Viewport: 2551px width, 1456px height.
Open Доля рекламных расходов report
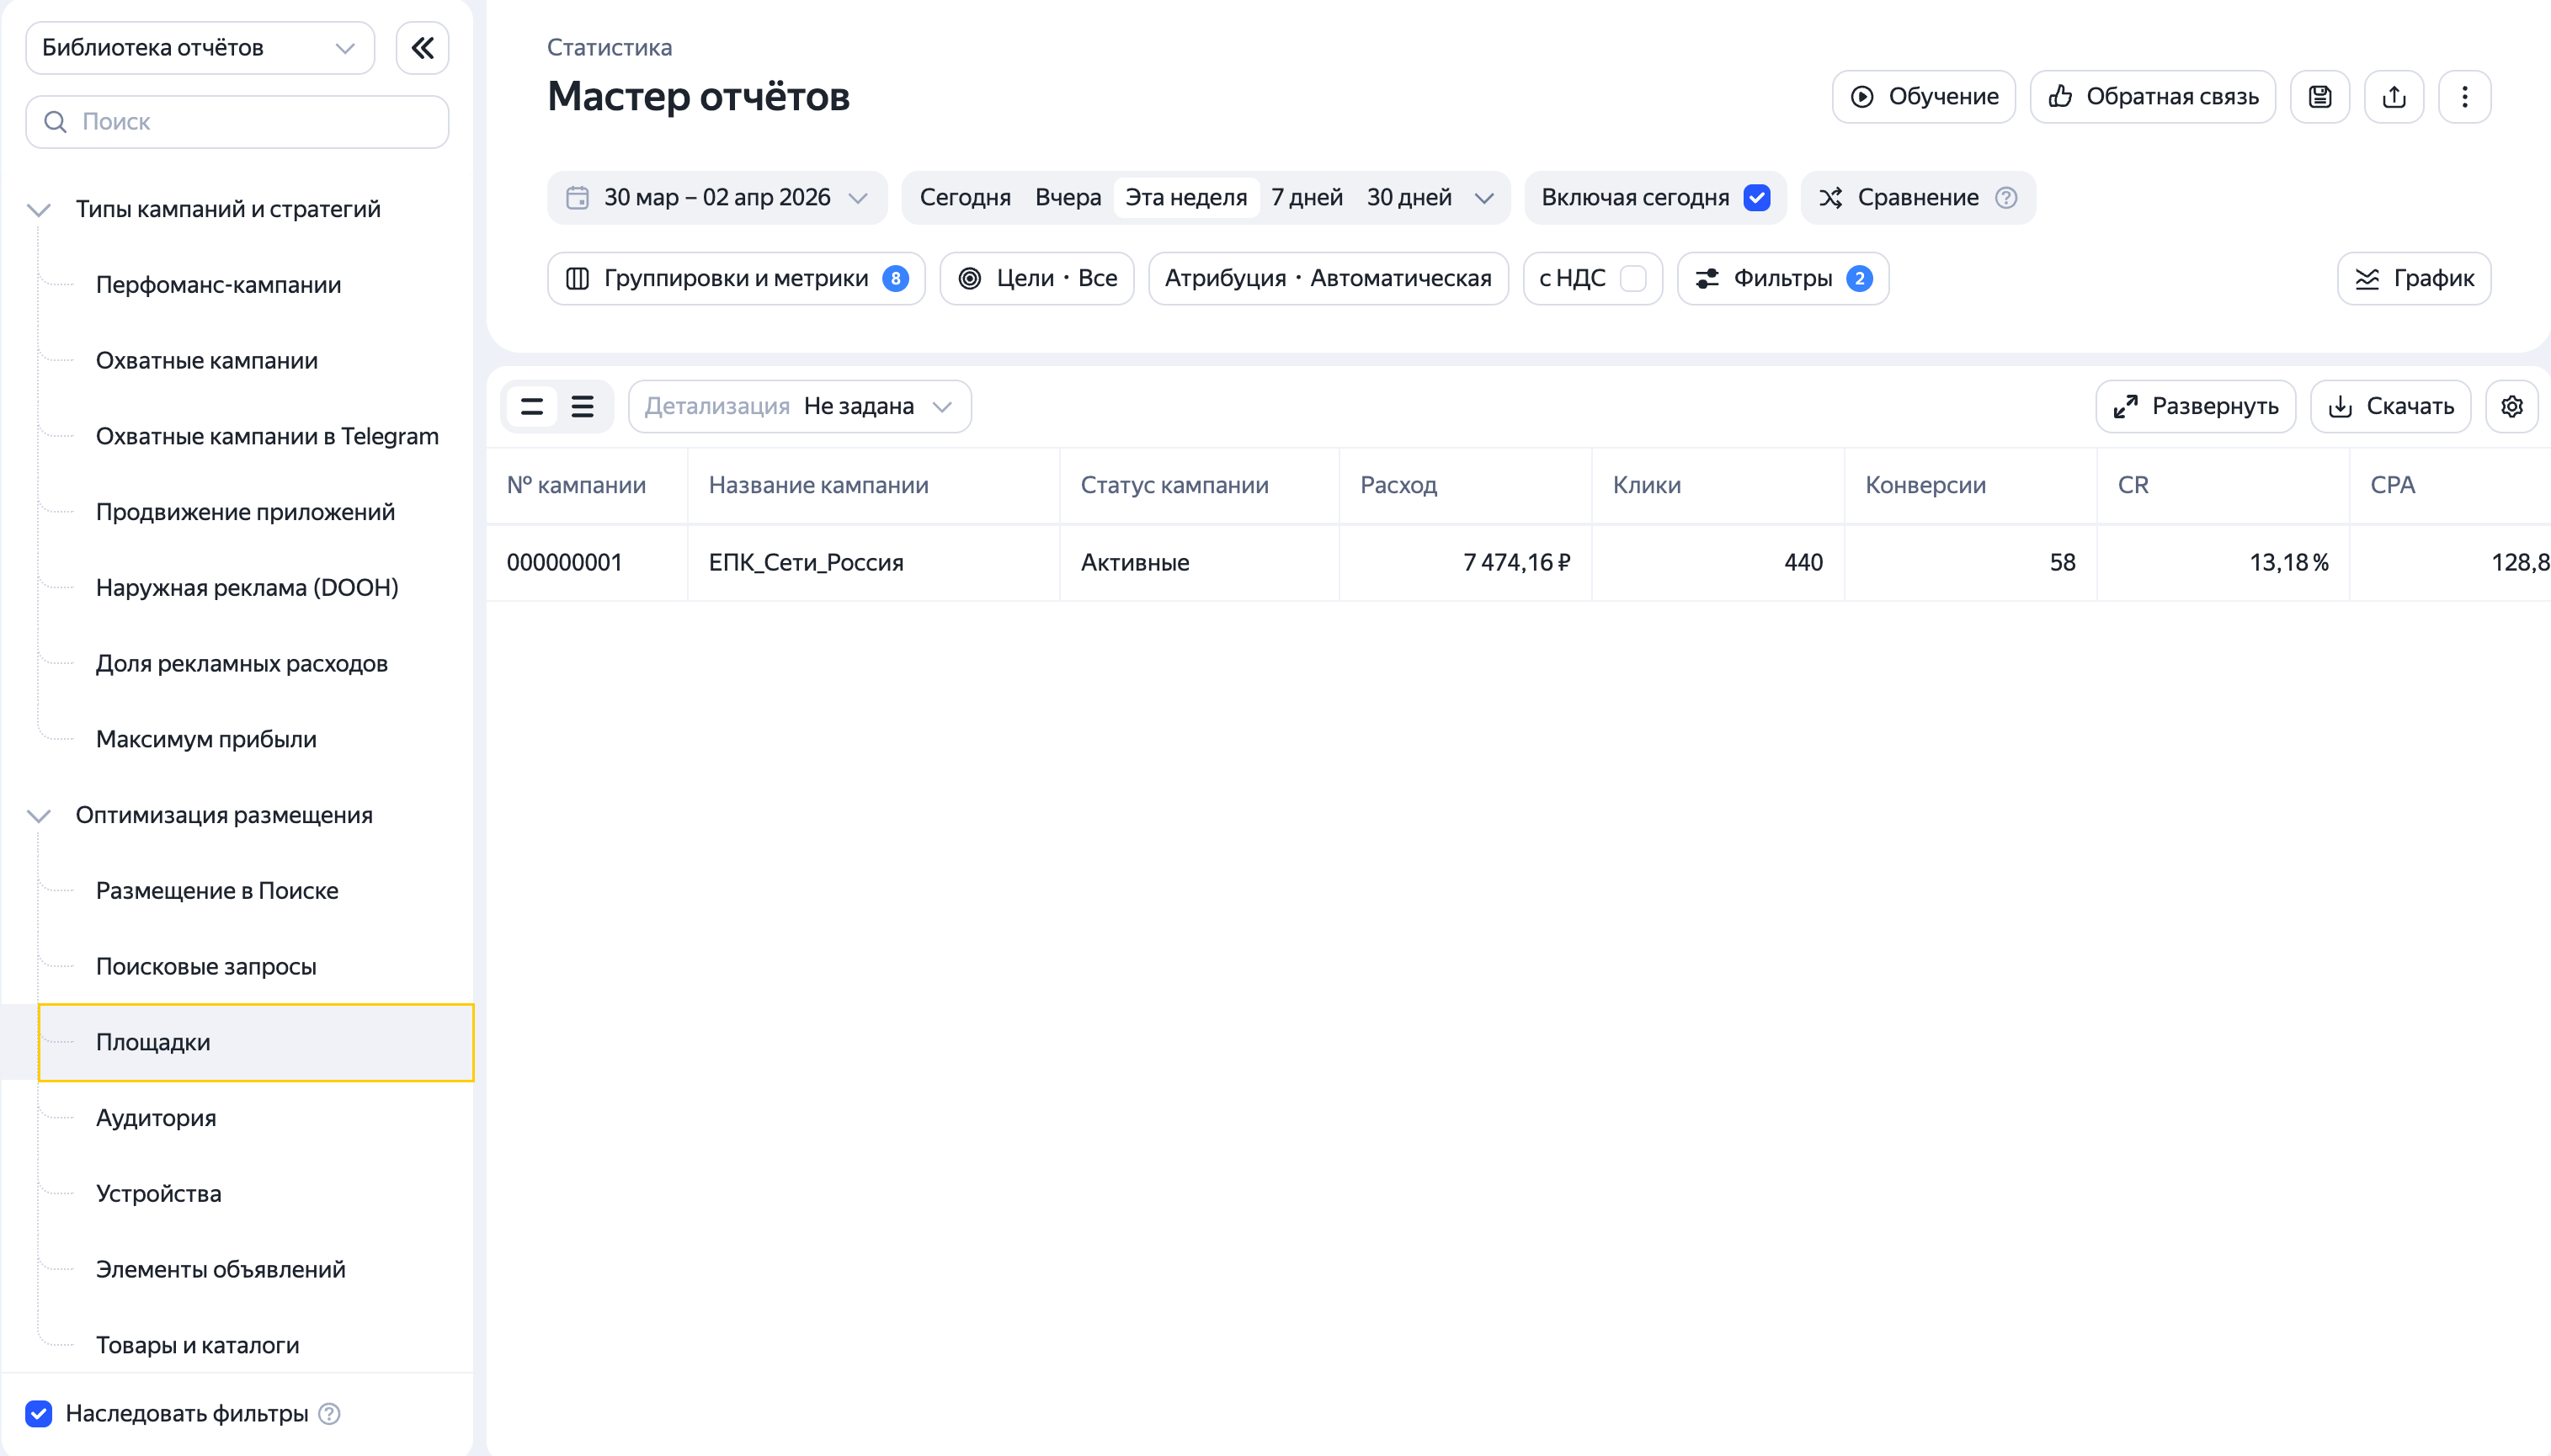(x=241, y=664)
